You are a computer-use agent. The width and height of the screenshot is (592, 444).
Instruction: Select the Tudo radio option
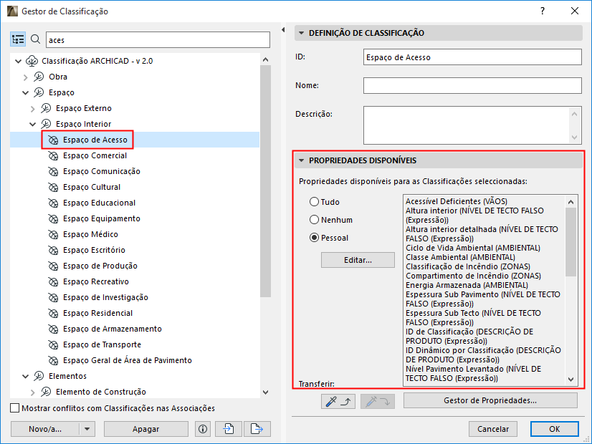click(x=314, y=202)
